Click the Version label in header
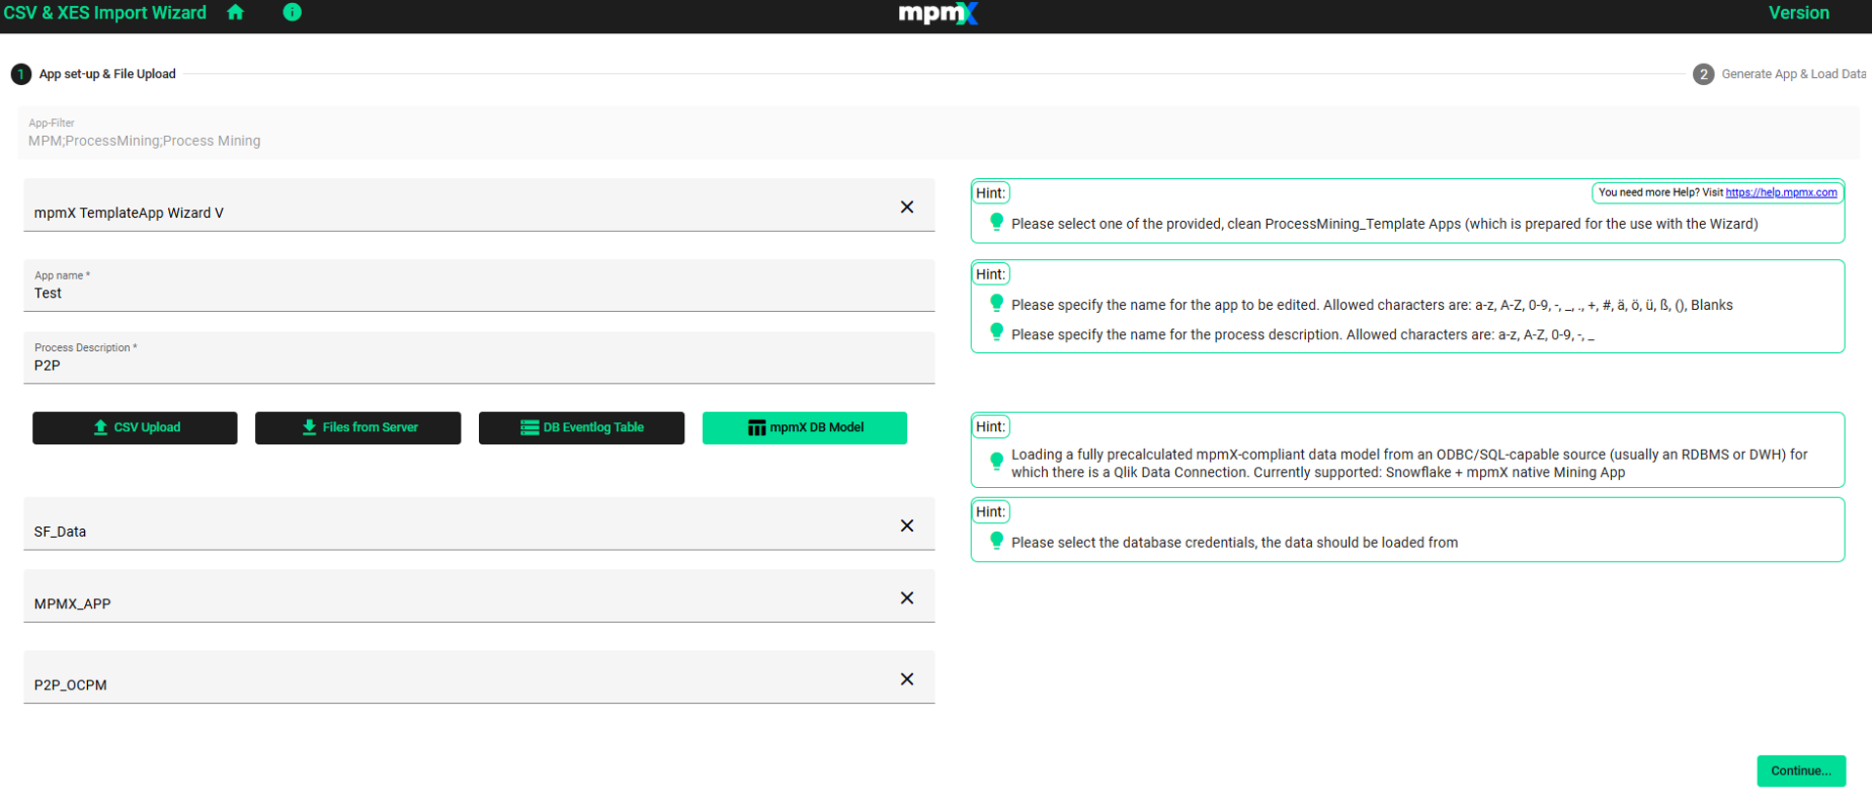 tap(1799, 13)
